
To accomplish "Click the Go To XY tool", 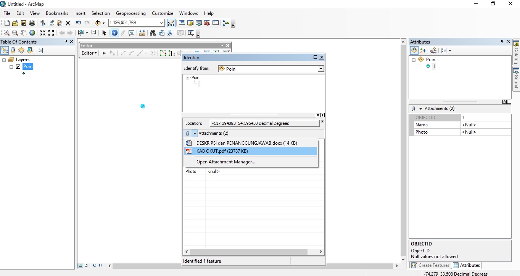I will tap(169, 33).
